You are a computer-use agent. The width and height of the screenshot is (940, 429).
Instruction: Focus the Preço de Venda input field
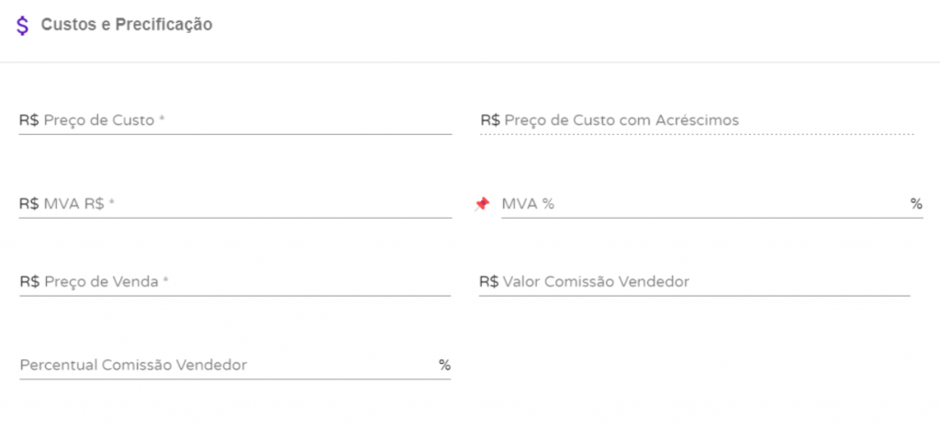[248, 282]
